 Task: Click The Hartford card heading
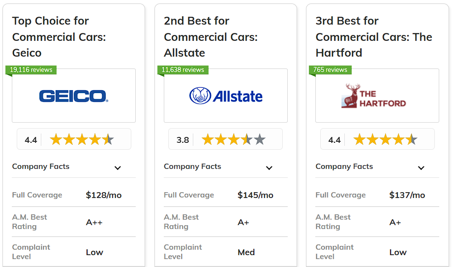(x=374, y=37)
